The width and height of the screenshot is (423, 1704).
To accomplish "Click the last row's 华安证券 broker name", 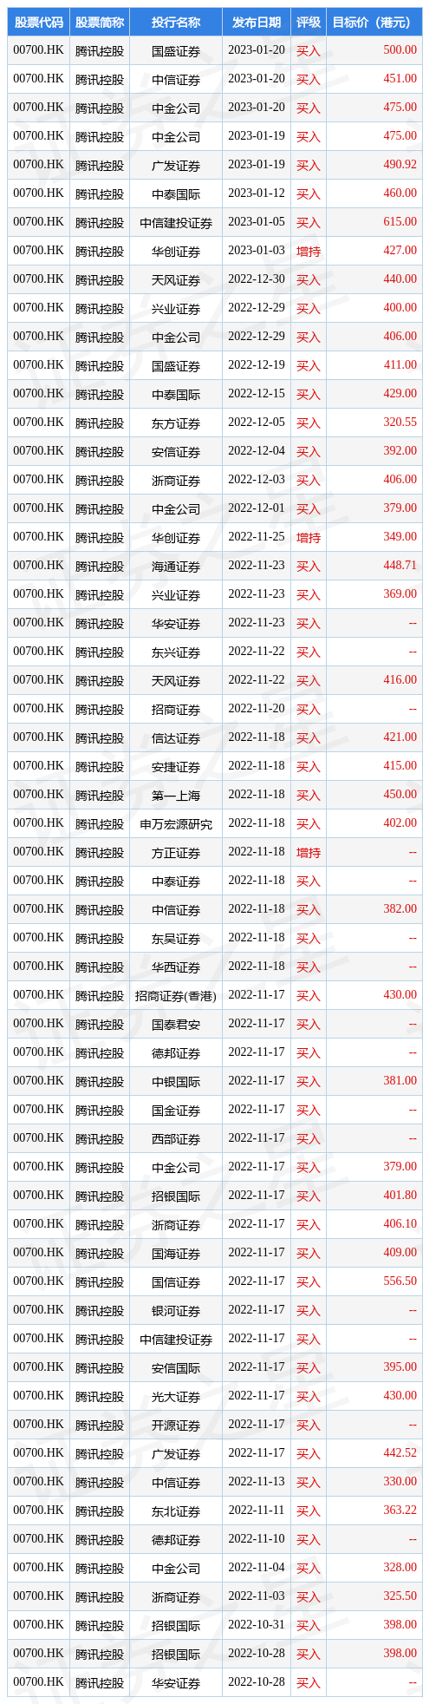I will tap(176, 1682).
